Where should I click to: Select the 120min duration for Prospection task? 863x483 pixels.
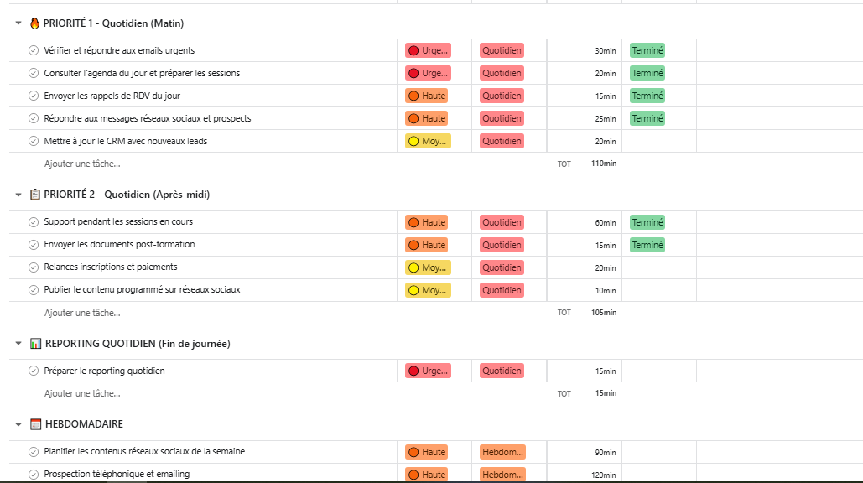585,475
